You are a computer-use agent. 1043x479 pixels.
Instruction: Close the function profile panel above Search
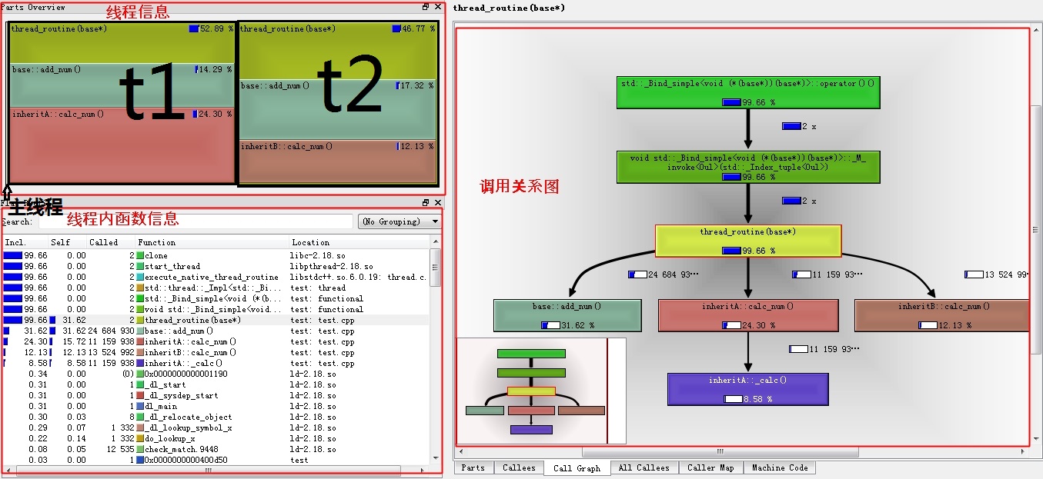coord(437,203)
